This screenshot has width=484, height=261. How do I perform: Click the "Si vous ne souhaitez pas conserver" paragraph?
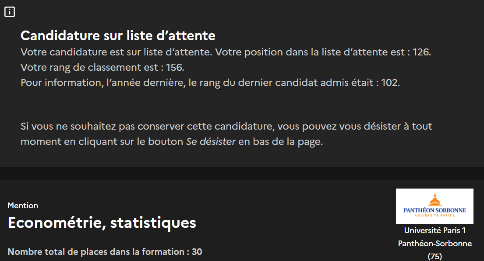(x=226, y=127)
